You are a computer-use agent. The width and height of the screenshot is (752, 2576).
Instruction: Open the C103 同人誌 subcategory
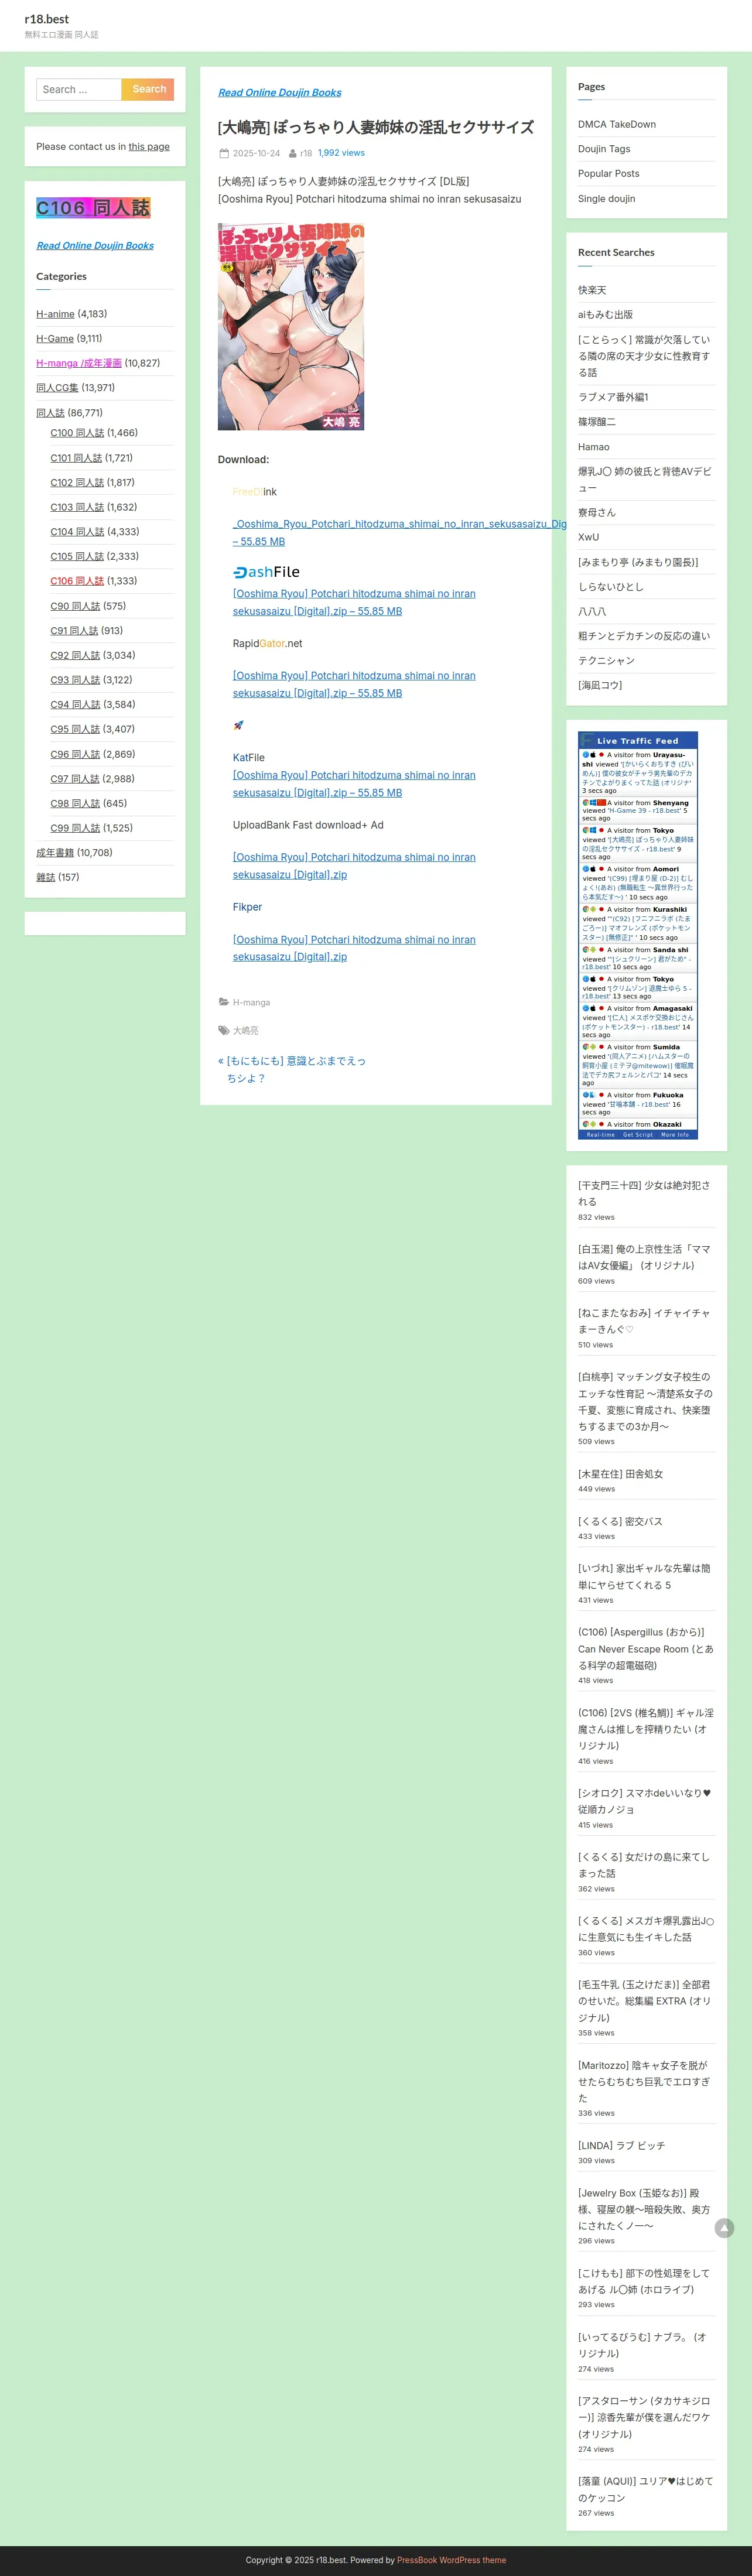point(77,507)
